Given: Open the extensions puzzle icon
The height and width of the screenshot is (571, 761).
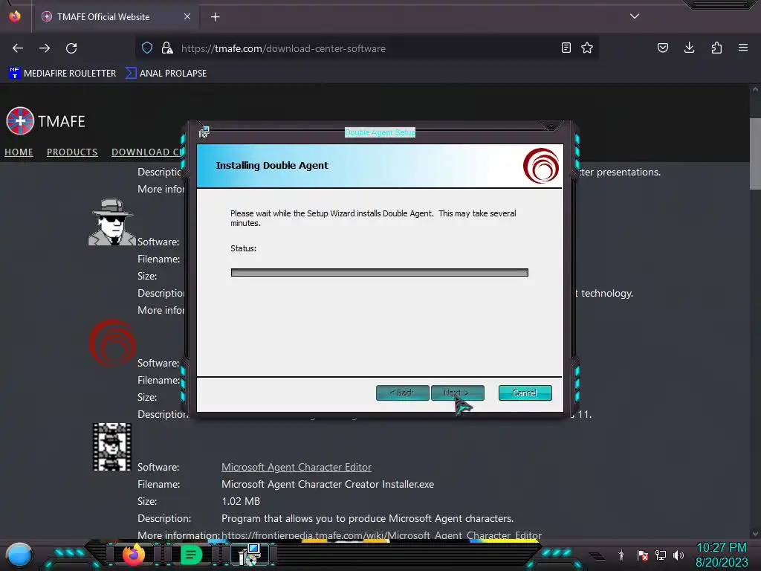Looking at the screenshot, I should [x=716, y=48].
